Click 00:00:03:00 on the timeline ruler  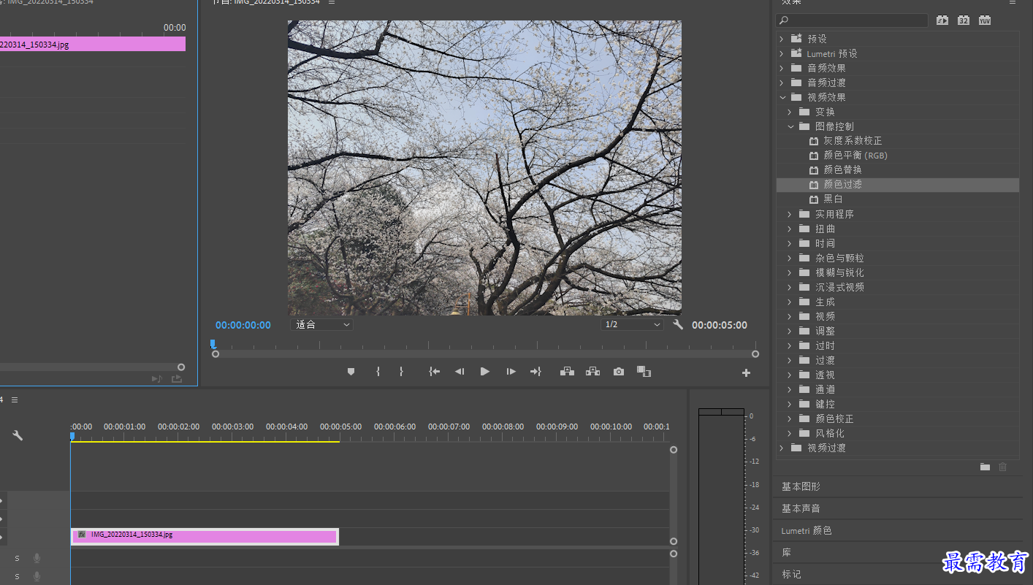232,427
